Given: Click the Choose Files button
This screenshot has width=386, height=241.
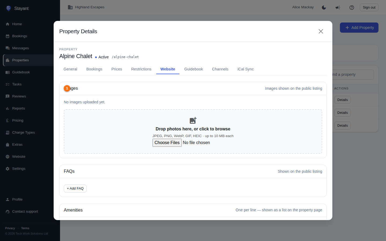Looking at the screenshot, I should click(x=167, y=143).
